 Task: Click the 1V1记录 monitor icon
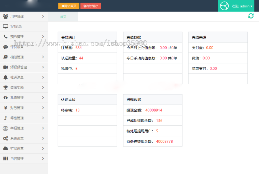coord(6,26)
